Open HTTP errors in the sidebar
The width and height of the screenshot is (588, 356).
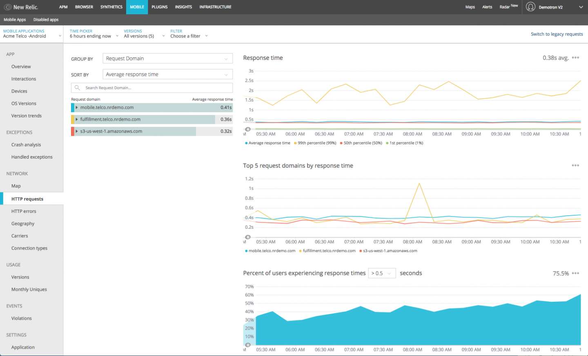[24, 211]
